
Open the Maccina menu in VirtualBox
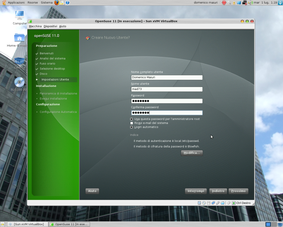35,26
